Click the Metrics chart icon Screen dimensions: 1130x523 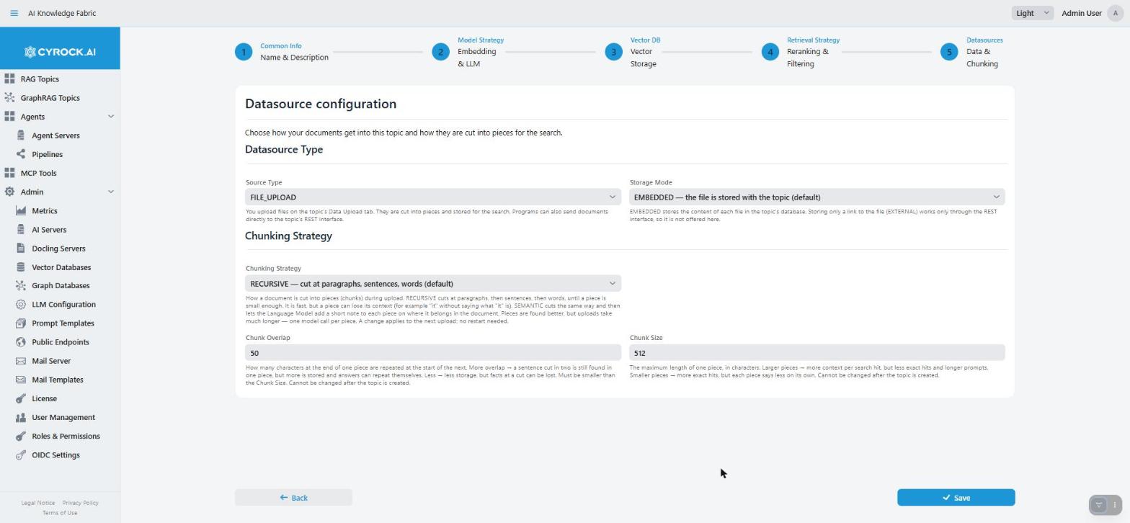point(21,211)
